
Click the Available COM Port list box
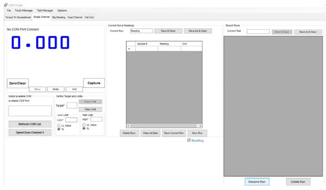(30, 111)
